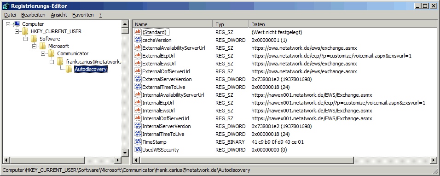Click the Registry Editor title bar icon

(x=6, y=6)
